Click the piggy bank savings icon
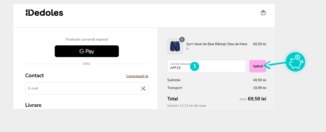The width and height of the screenshot is (326, 132). point(295,62)
